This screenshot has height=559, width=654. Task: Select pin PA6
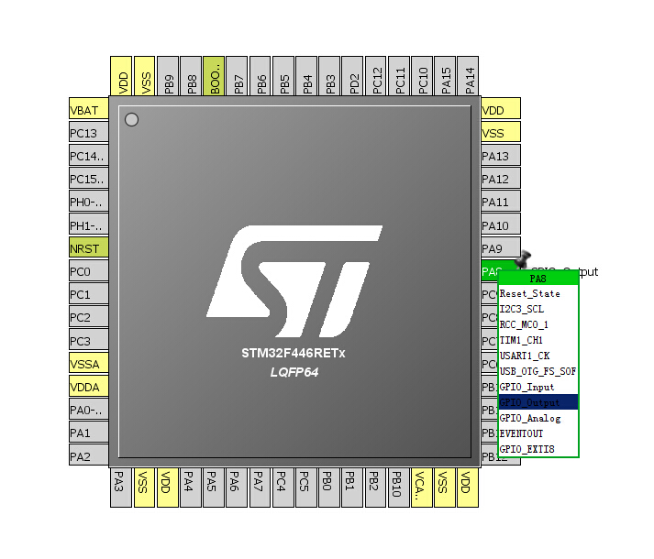pos(237,488)
